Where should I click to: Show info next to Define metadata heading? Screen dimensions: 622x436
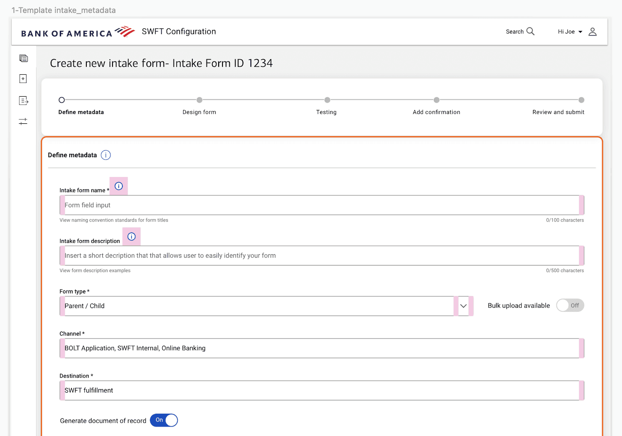[106, 155]
